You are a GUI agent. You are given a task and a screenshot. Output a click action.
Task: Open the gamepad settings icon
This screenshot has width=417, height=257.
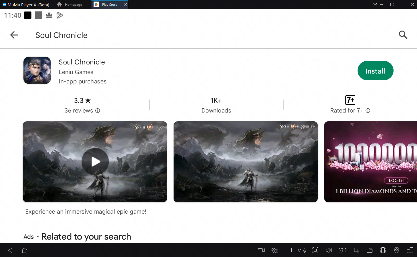tap(302, 250)
